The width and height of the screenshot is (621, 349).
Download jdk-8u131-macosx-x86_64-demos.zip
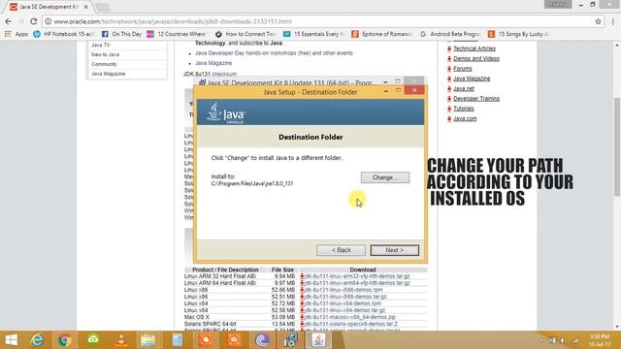click(349, 317)
